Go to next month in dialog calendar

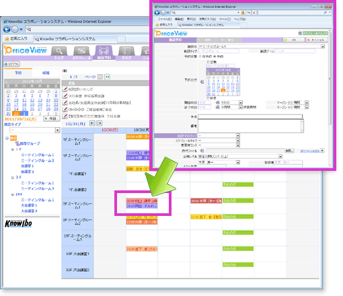(238, 70)
